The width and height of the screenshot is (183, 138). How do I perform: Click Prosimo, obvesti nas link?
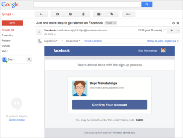[x=124, y=133]
